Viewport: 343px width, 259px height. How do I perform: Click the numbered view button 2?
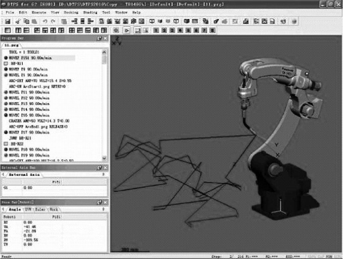tap(164, 30)
